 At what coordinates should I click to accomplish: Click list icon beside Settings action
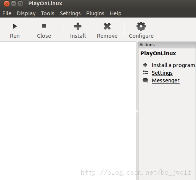click(x=145, y=72)
